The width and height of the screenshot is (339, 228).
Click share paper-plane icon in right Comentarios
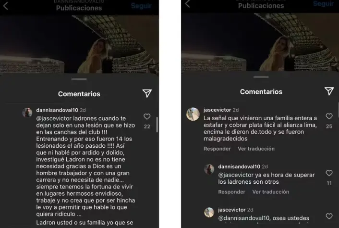tap(329, 91)
